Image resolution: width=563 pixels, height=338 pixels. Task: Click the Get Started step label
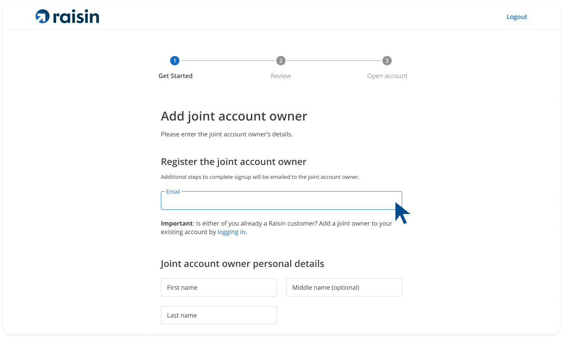pos(176,76)
